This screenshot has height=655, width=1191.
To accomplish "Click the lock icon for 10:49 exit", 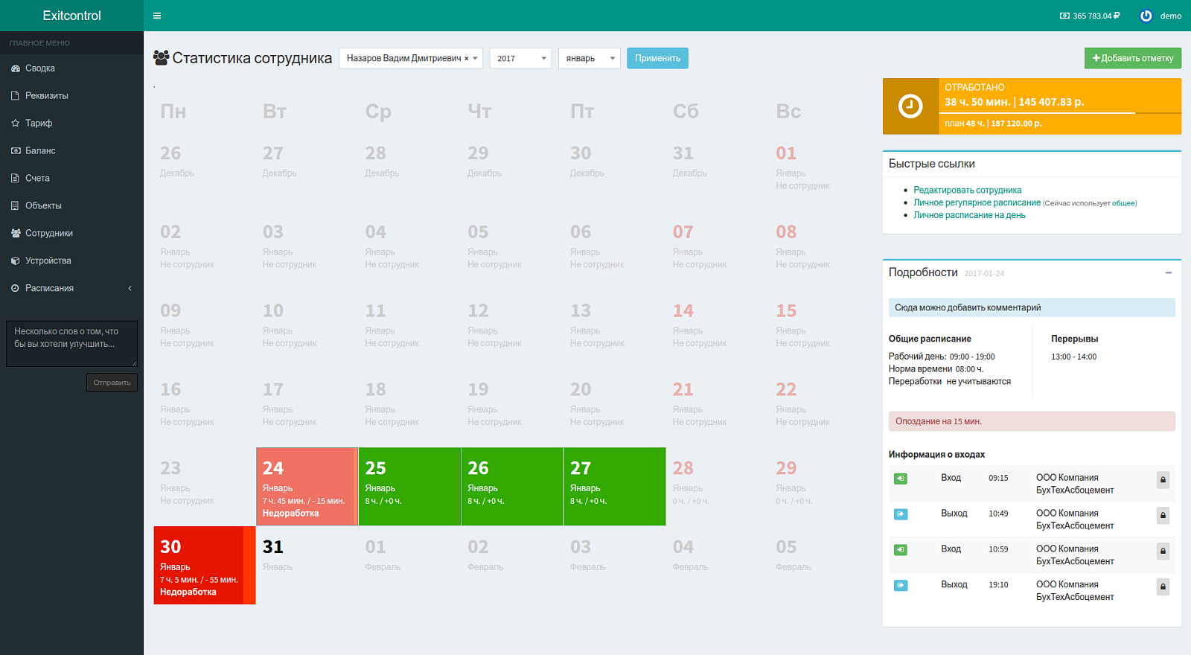I will click(x=1163, y=516).
